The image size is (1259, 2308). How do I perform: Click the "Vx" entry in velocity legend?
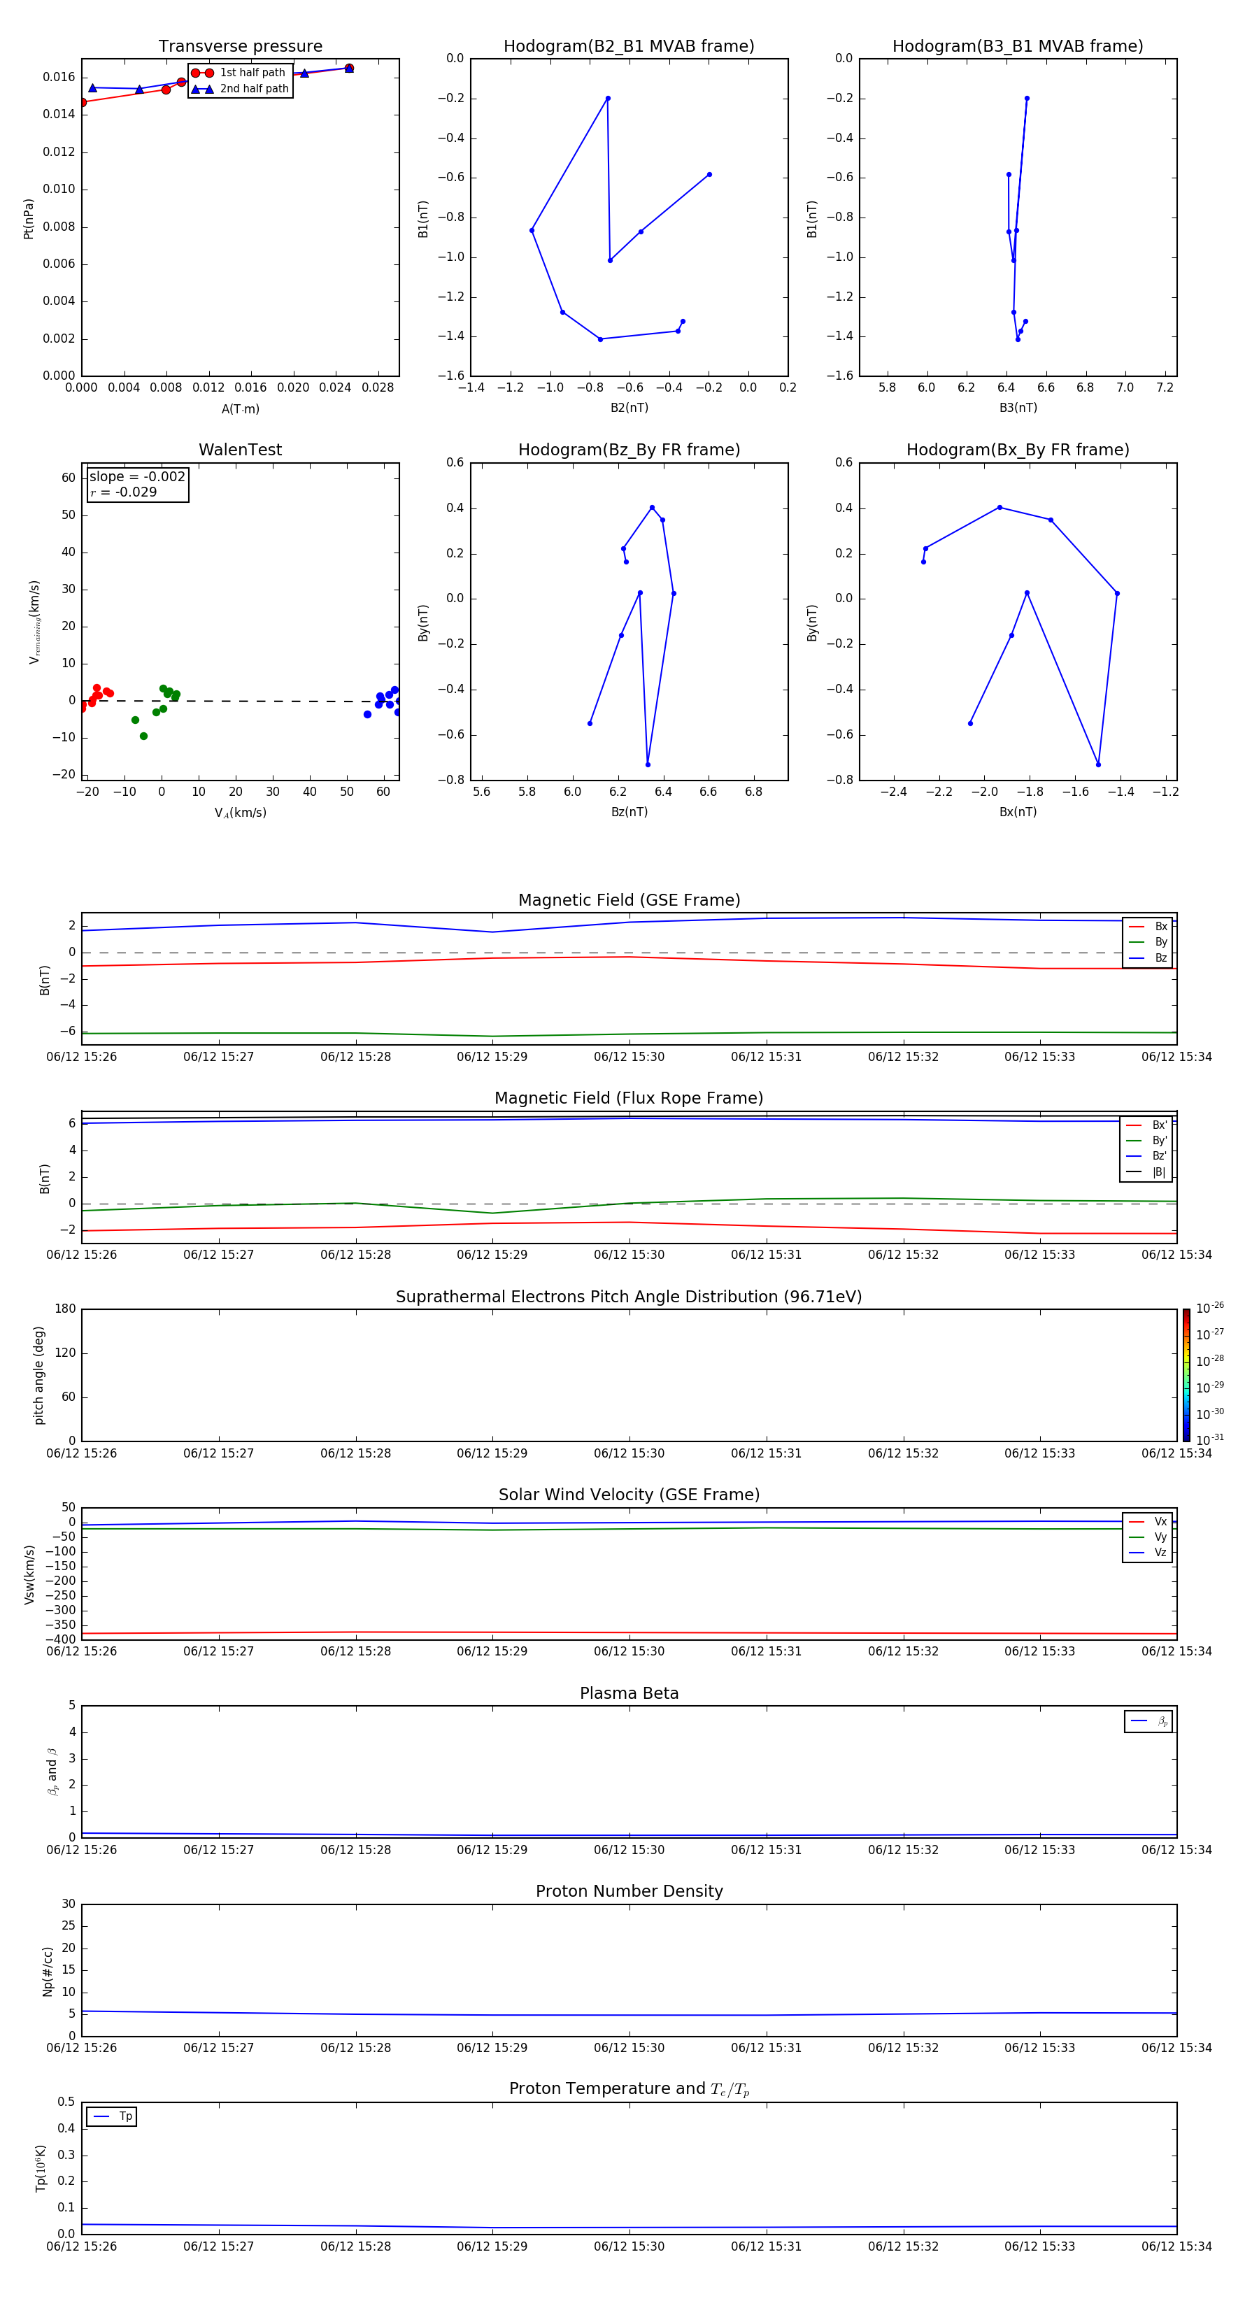pyautogui.click(x=1148, y=1521)
